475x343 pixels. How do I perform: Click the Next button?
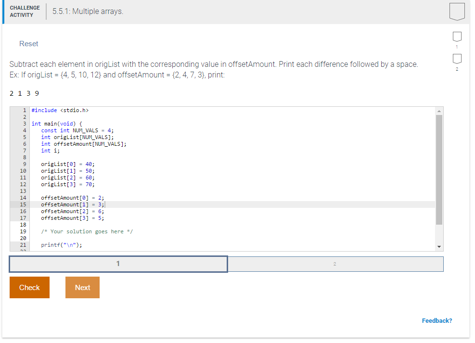click(82, 287)
